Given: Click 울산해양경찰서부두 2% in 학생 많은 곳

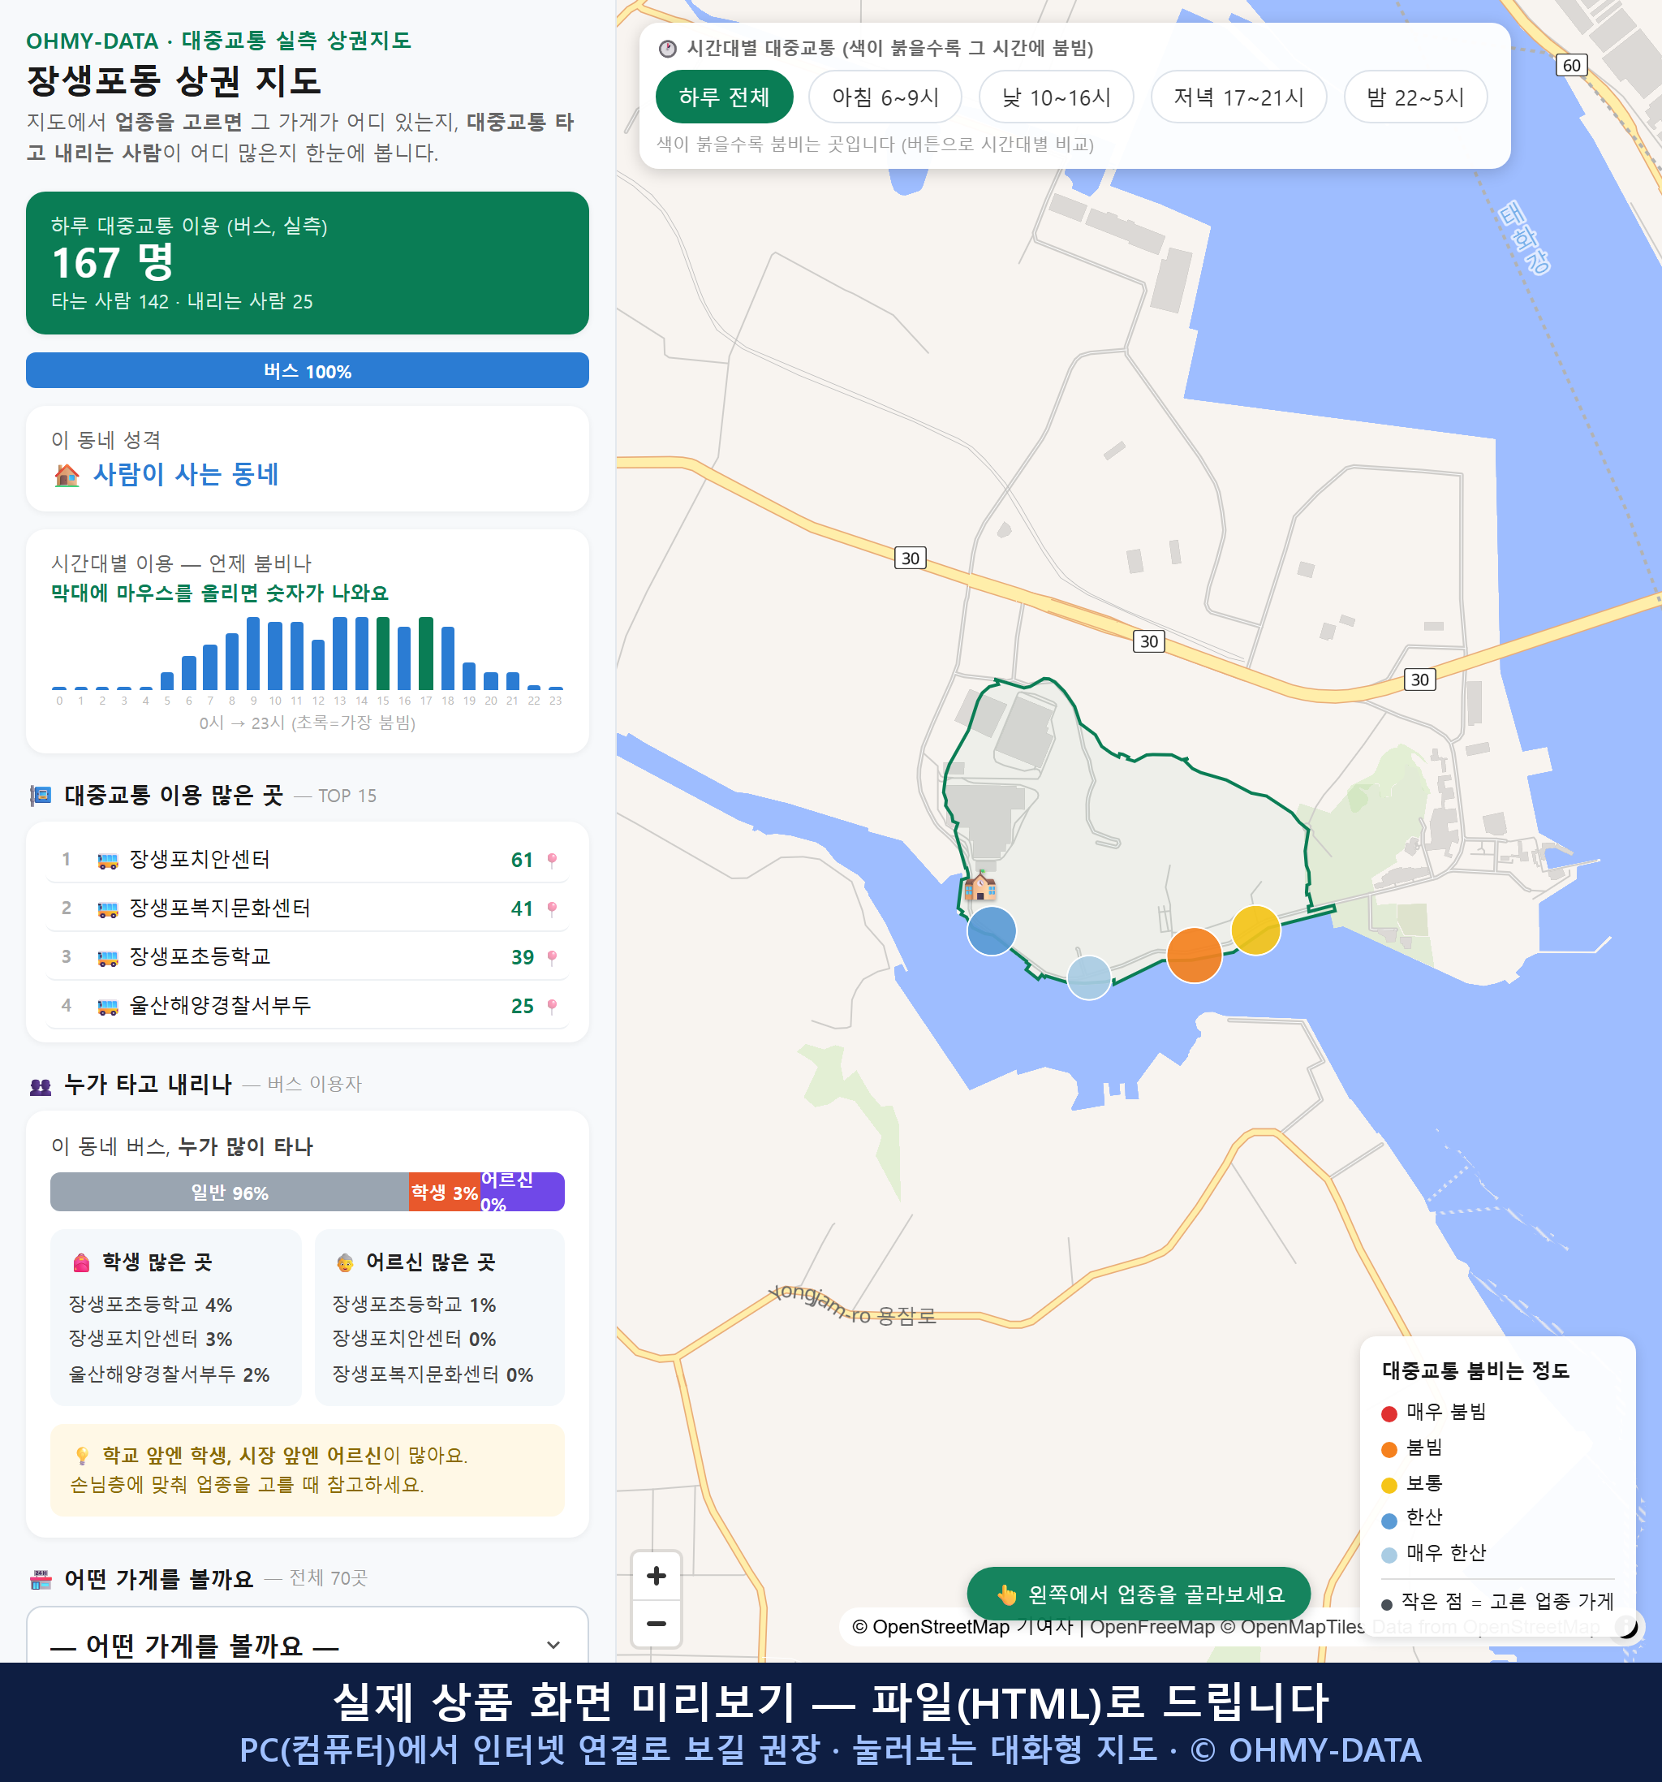Looking at the screenshot, I should tap(170, 1375).
